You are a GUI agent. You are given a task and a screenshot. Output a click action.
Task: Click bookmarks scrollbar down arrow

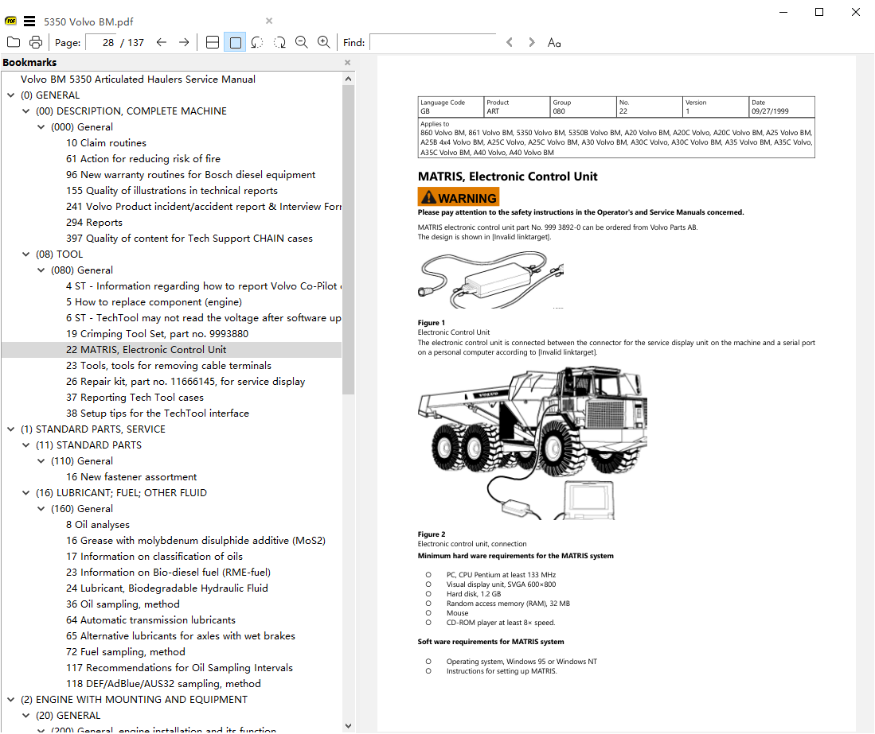(348, 725)
